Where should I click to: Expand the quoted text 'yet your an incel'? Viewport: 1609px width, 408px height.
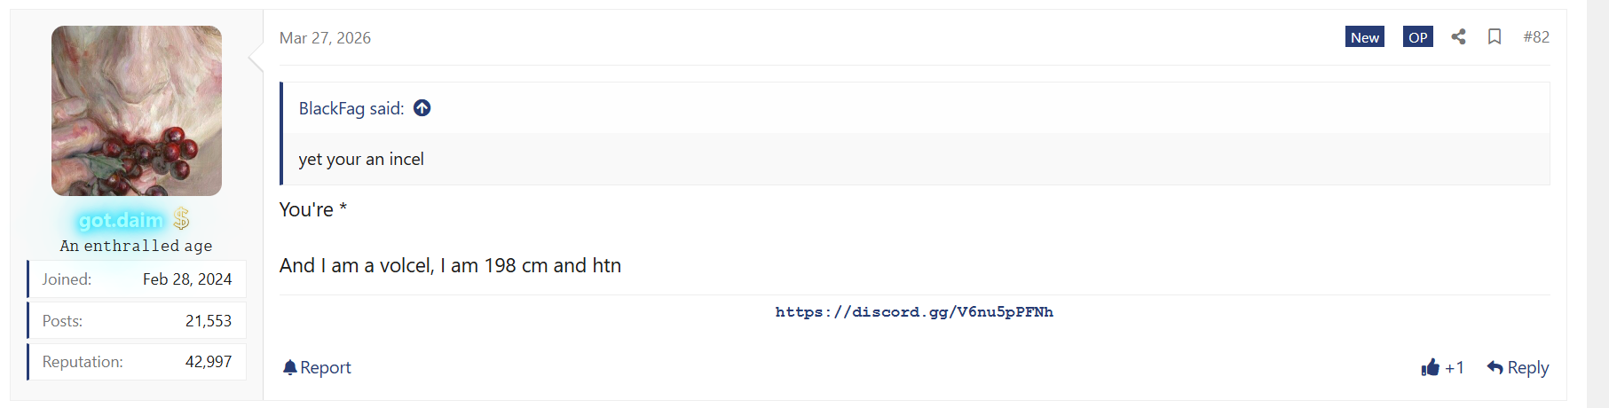(361, 159)
